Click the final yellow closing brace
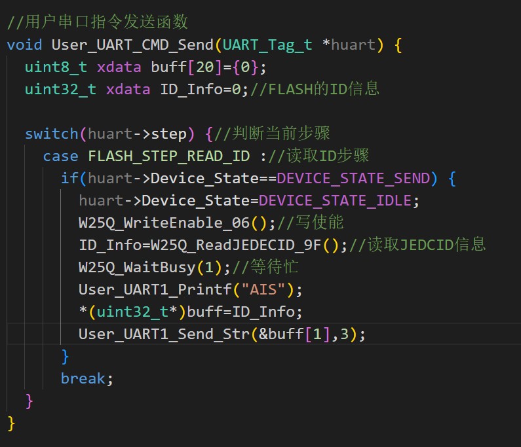 click(x=11, y=423)
